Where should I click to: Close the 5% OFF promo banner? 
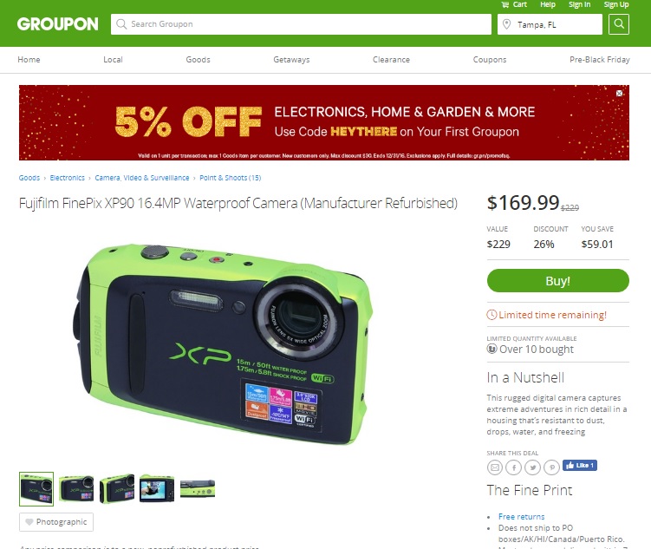click(620, 94)
